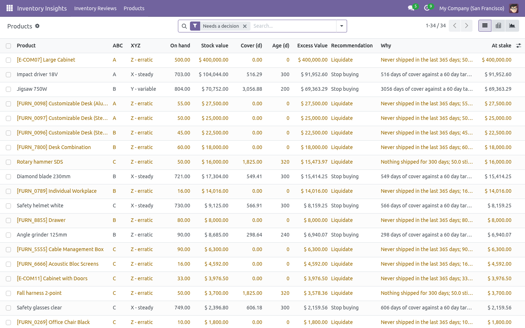Click the [FURN_0269] Office Chair Black row
The width and height of the screenshot is (525, 328).
click(262, 322)
